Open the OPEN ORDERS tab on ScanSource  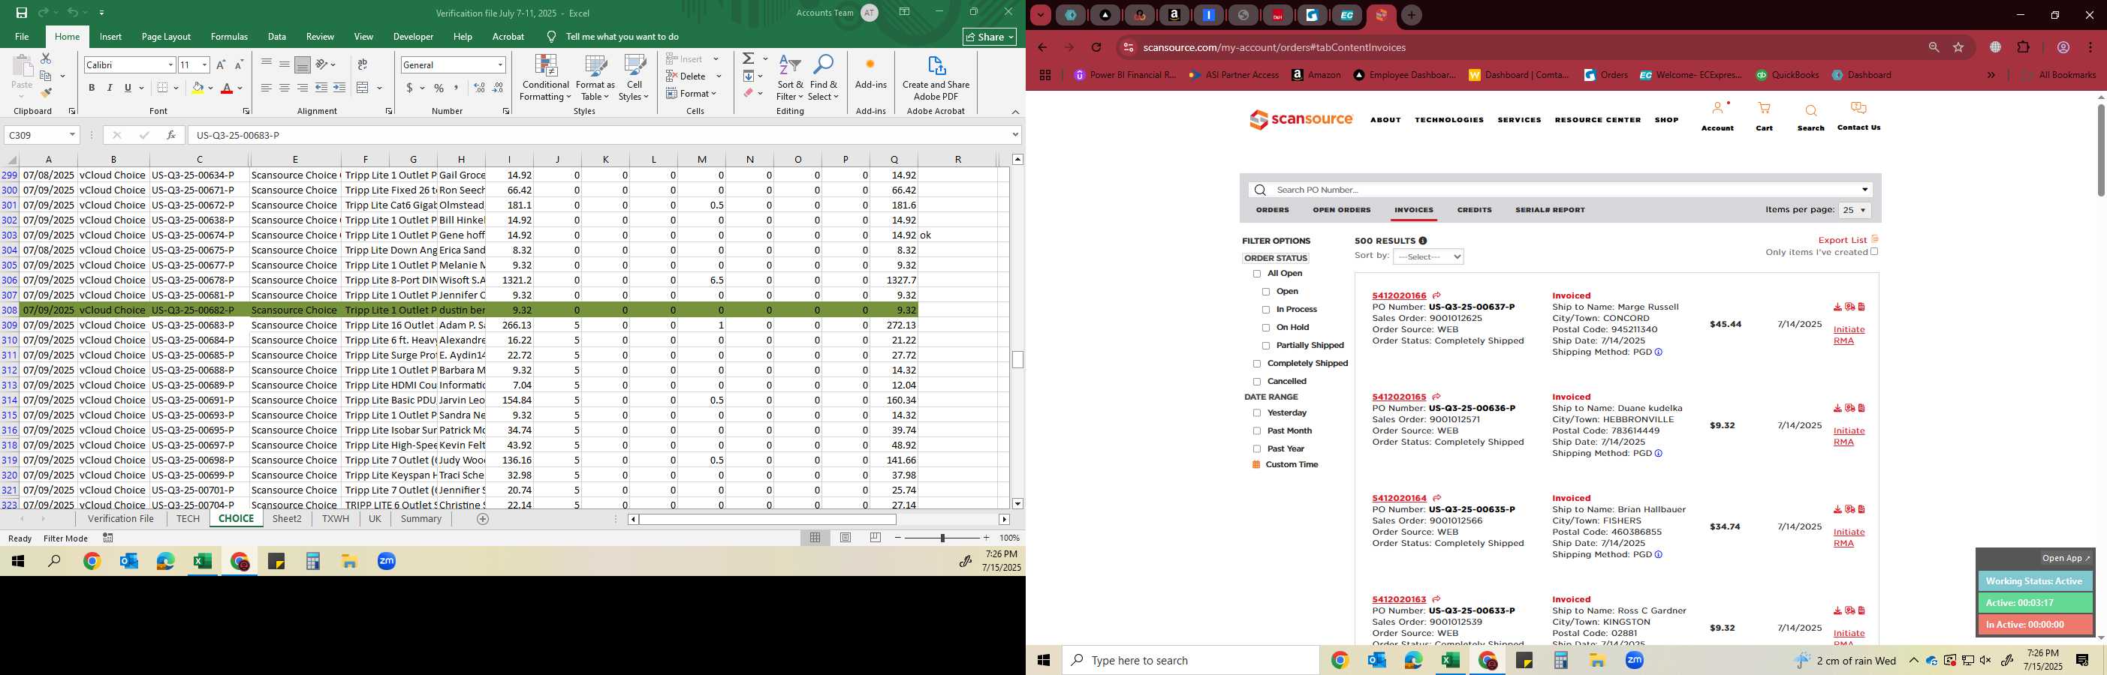[1341, 210]
